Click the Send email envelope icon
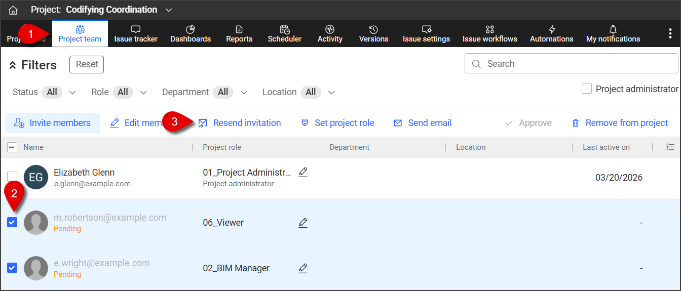The width and height of the screenshot is (681, 291). pyautogui.click(x=398, y=123)
